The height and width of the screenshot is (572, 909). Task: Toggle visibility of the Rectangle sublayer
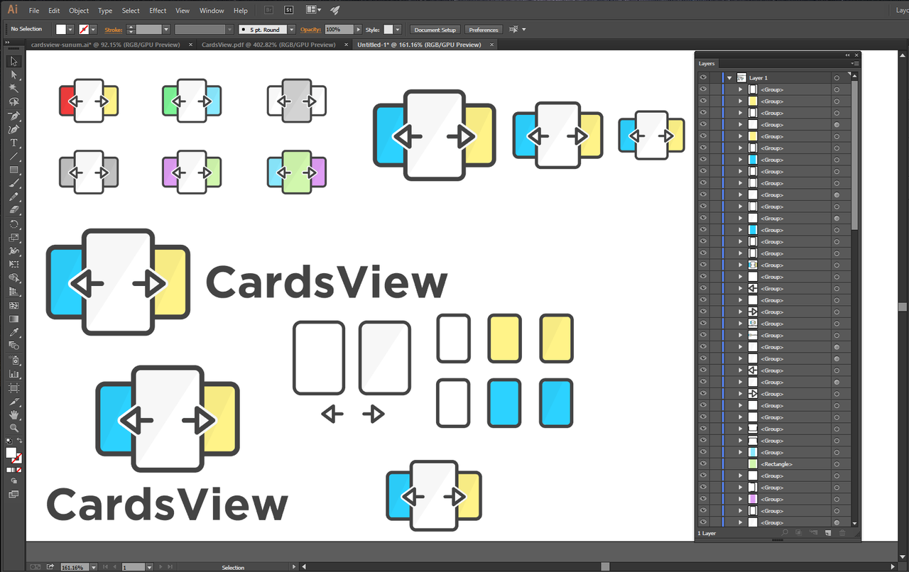pyautogui.click(x=703, y=464)
